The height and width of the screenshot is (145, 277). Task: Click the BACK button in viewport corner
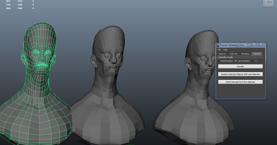[268, 3]
